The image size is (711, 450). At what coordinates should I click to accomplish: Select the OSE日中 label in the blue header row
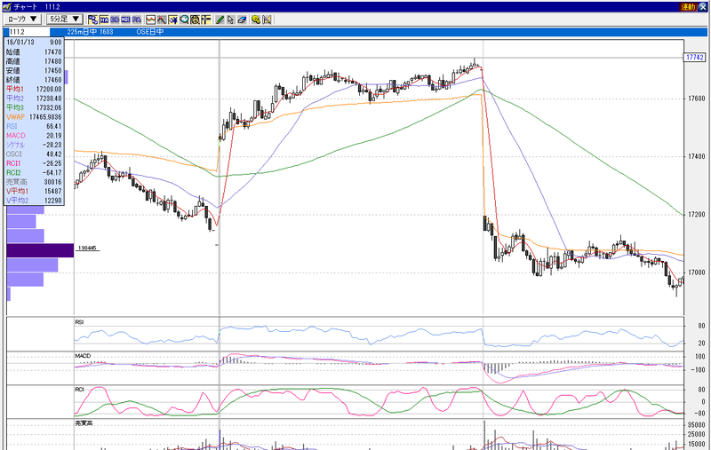pos(150,32)
